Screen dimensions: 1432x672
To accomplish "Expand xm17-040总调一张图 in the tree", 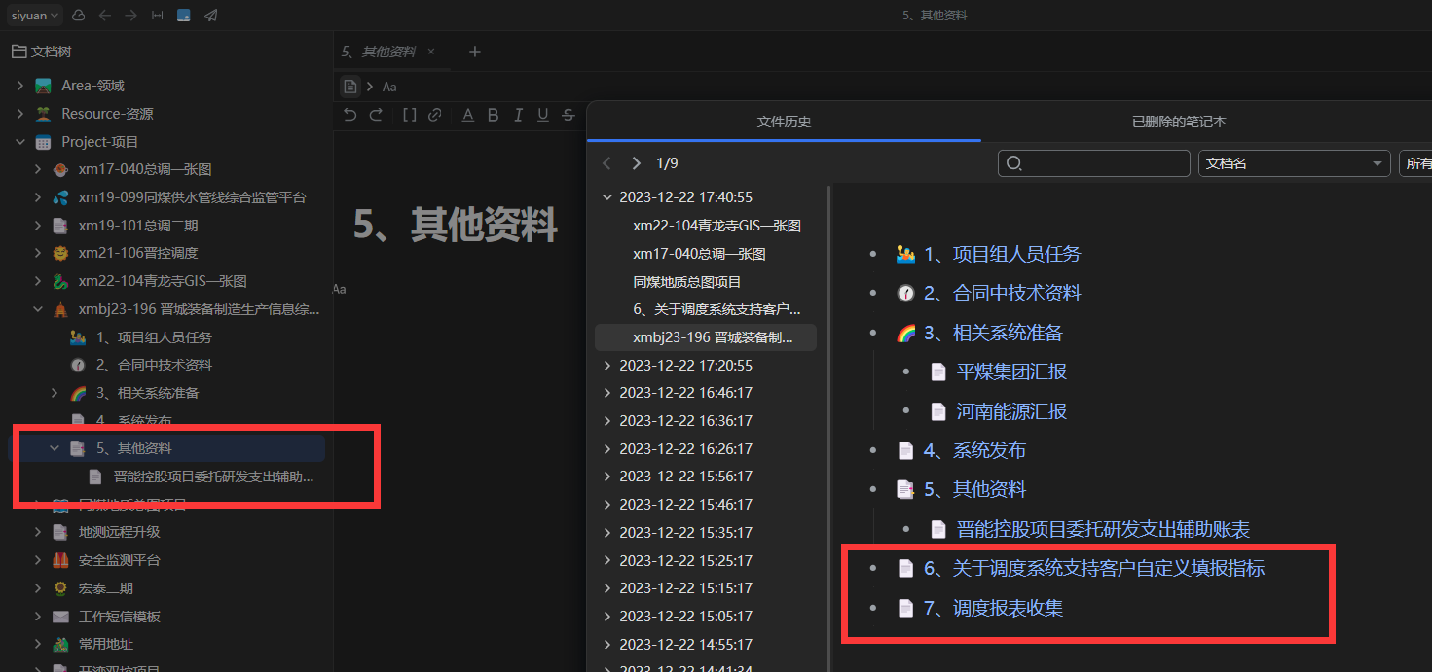I will pos(38,169).
